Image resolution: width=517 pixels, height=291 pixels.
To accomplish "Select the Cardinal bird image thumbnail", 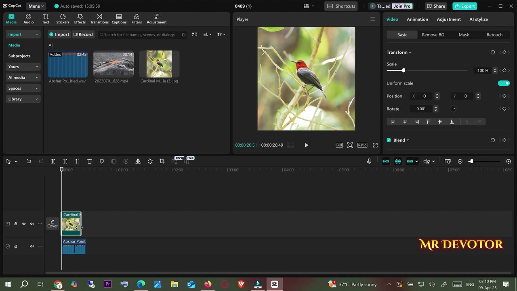I will pyautogui.click(x=159, y=64).
